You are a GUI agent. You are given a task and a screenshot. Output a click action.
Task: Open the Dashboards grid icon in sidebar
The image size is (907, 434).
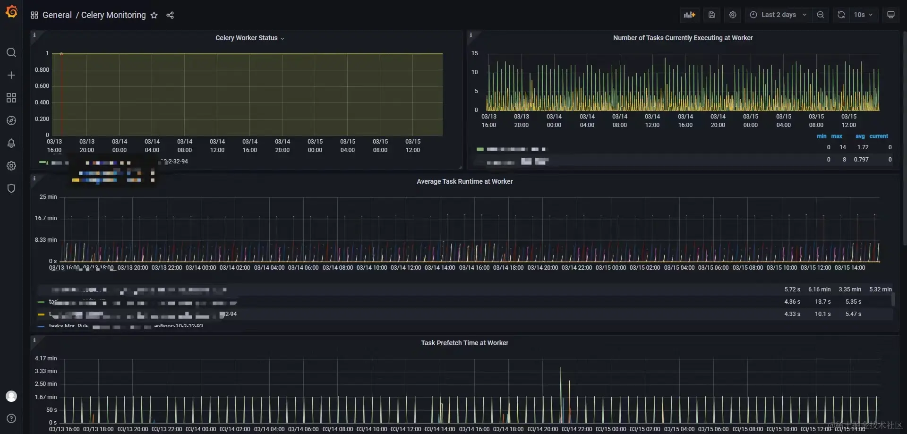tap(11, 98)
